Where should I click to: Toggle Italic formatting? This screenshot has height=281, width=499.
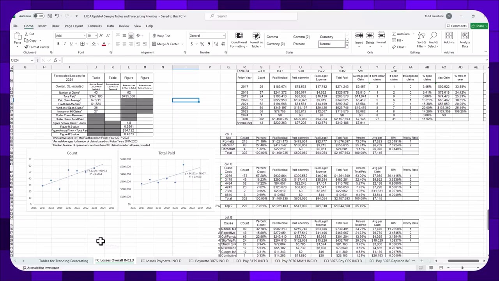pyautogui.click(x=65, y=44)
